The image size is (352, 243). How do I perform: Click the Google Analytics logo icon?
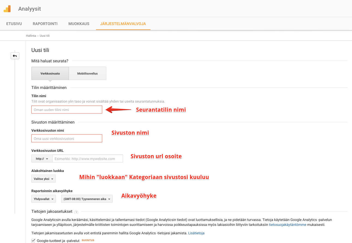coord(7,9)
